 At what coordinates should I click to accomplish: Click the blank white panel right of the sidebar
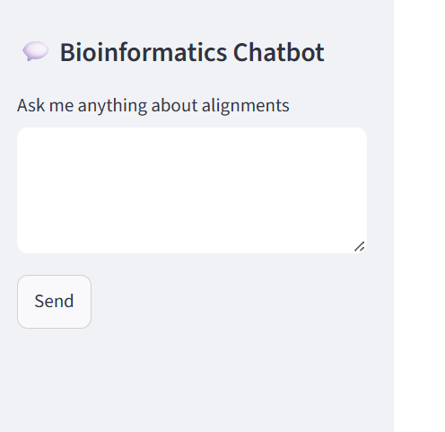click(x=419, y=216)
